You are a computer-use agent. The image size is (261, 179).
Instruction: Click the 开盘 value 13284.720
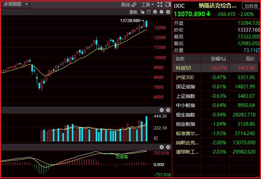[249, 23]
